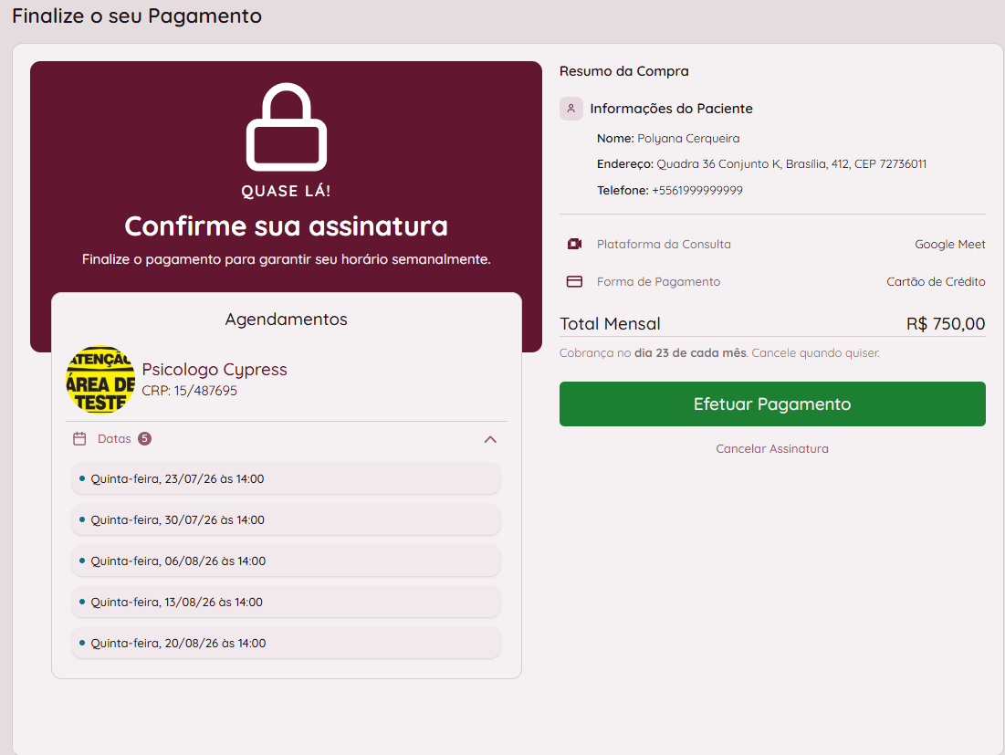The width and height of the screenshot is (1005, 755).
Task: Open the Psicologo Cypress profile picture
Action: tap(100, 380)
